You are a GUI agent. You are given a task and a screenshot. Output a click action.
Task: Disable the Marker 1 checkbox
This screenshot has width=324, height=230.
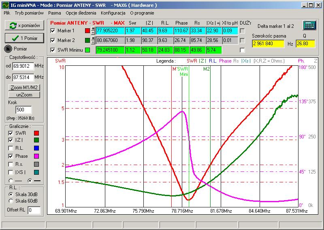52,31
